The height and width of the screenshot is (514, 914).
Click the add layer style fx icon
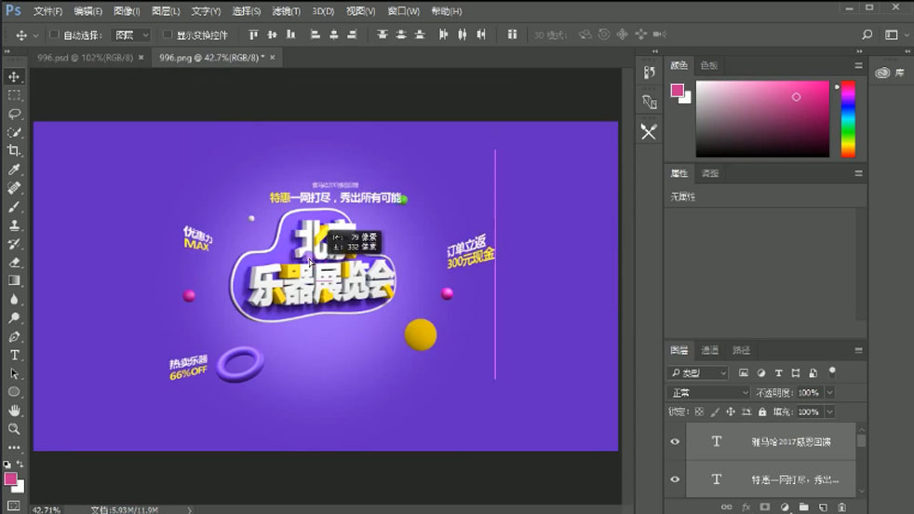coord(746,507)
